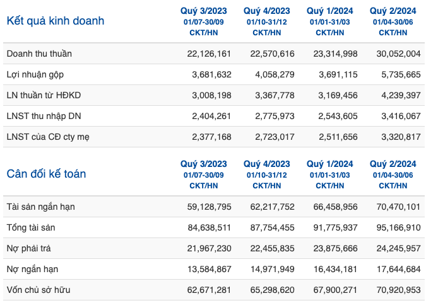Select the Tài sản ngắn hạn row label
Viewport: 426px width, 303px height.
(41, 207)
